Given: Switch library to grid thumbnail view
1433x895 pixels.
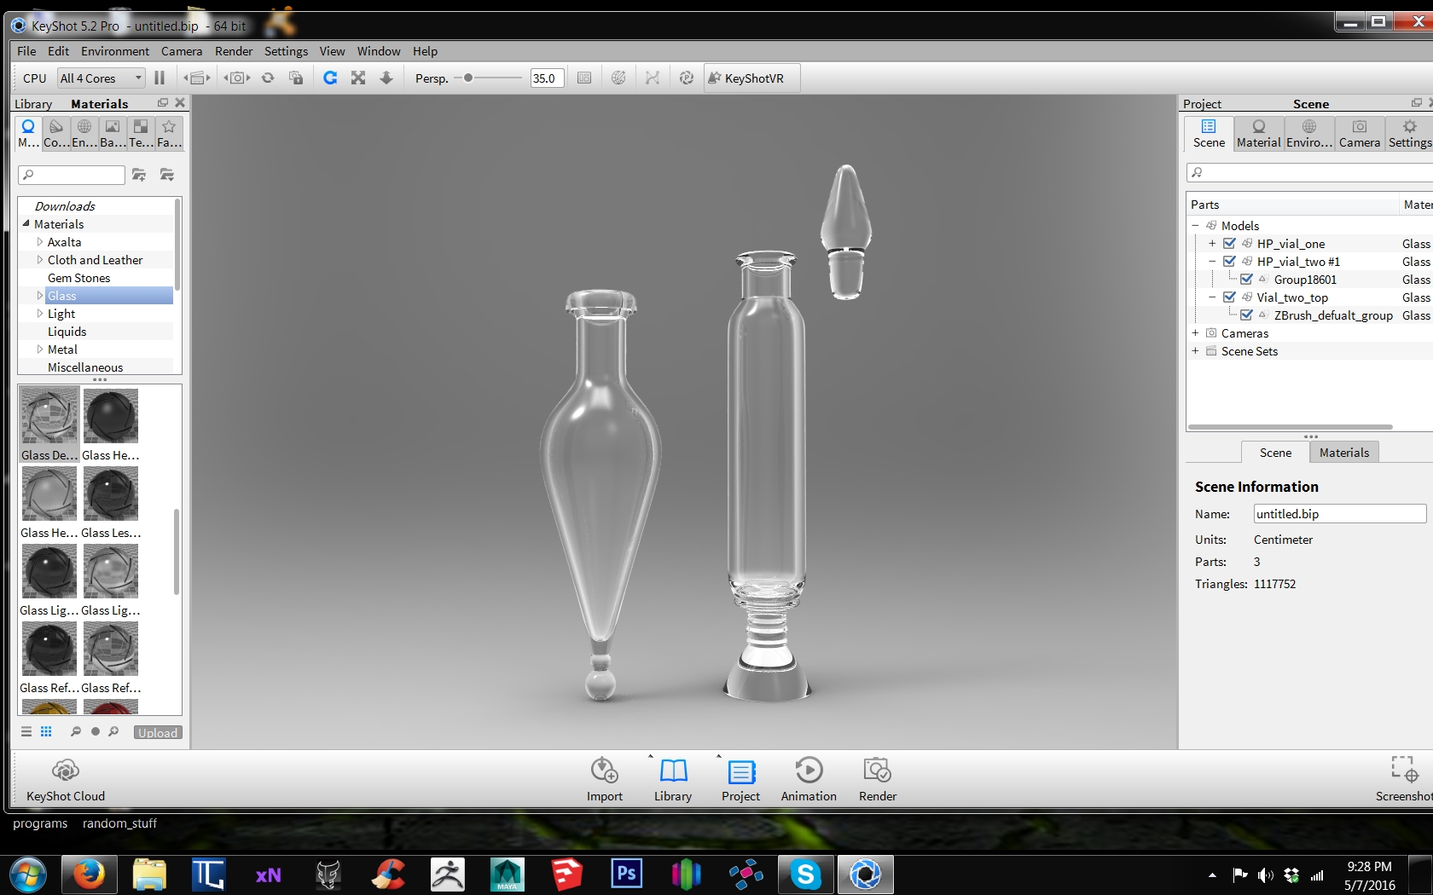Looking at the screenshot, I should [46, 731].
